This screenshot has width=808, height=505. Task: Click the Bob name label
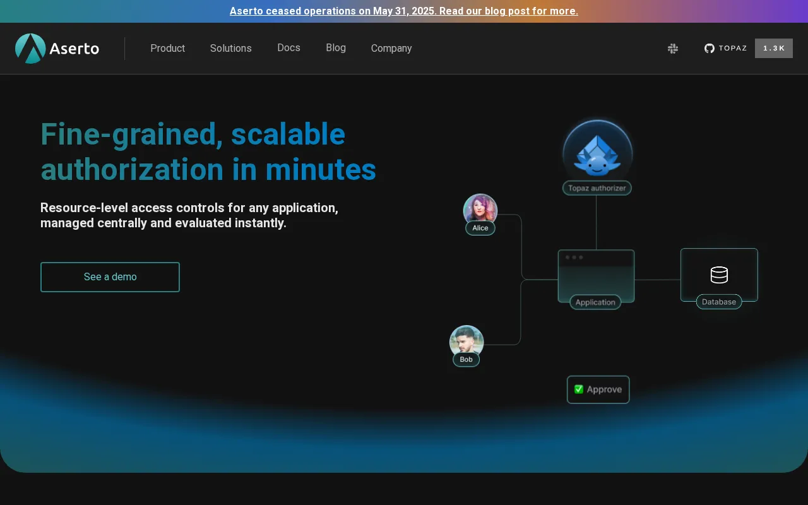466,360
